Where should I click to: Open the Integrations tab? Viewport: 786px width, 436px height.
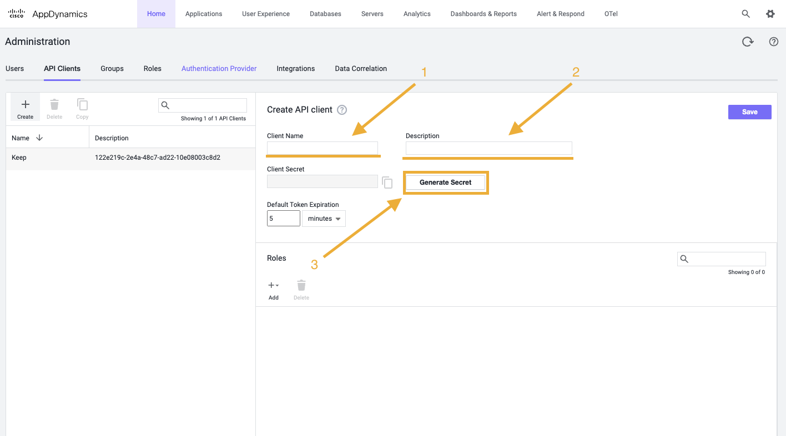pyautogui.click(x=296, y=69)
